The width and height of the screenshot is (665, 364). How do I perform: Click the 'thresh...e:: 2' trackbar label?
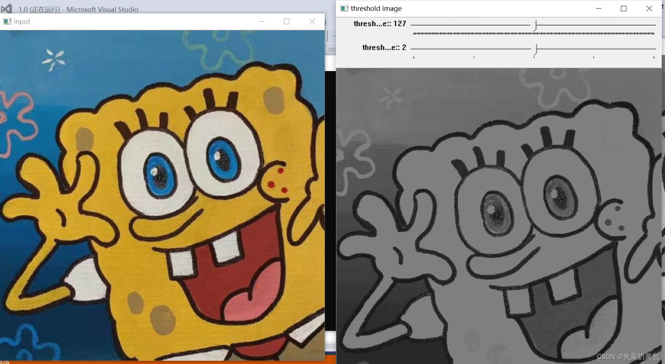384,48
